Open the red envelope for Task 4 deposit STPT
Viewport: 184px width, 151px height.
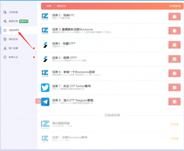pyautogui.click(x=174, y=45)
